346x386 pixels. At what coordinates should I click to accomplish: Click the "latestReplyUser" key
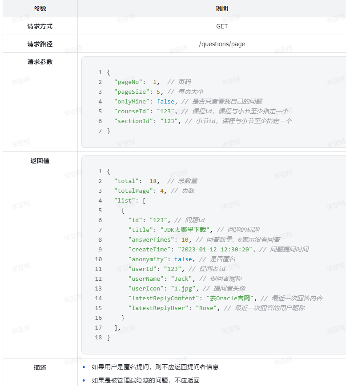click(158, 308)
